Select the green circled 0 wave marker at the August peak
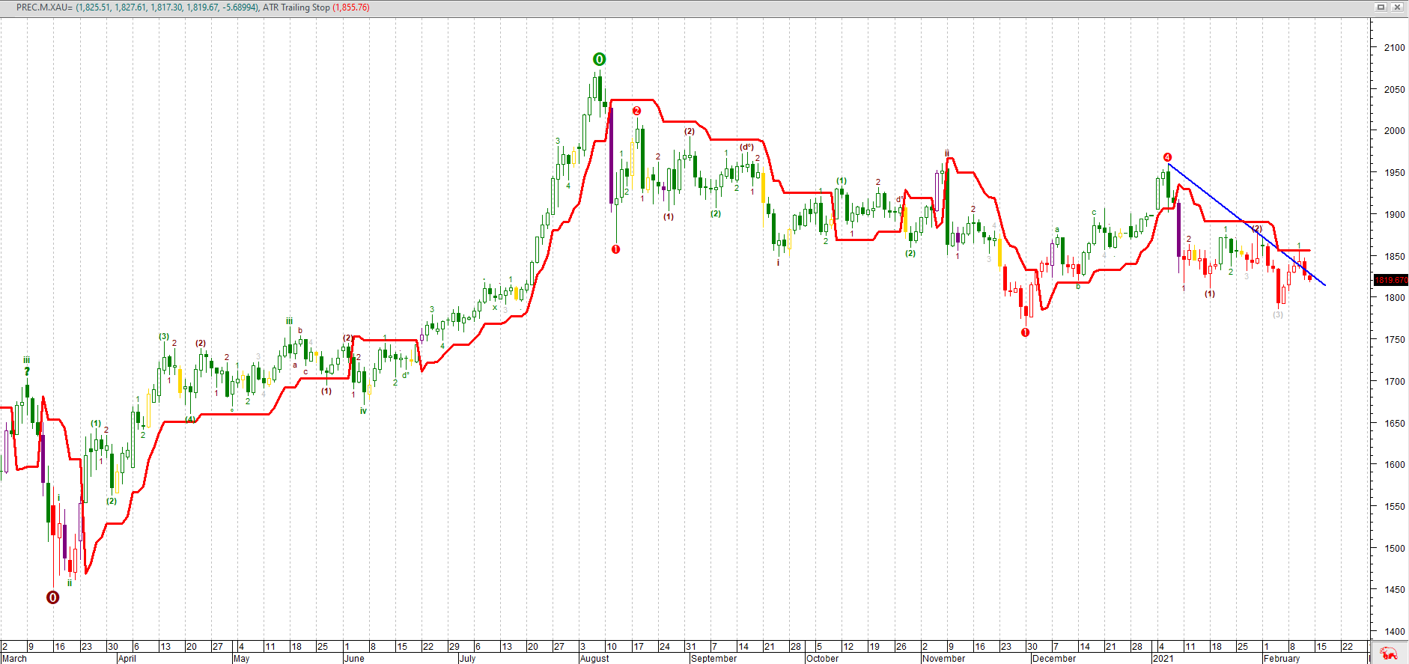The width and height of the screenshot is (1409, 664). [x=599, y=59]
